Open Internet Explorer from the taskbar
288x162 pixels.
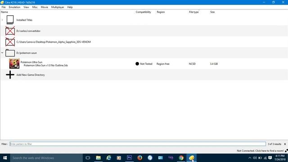(x=109, y=158)
